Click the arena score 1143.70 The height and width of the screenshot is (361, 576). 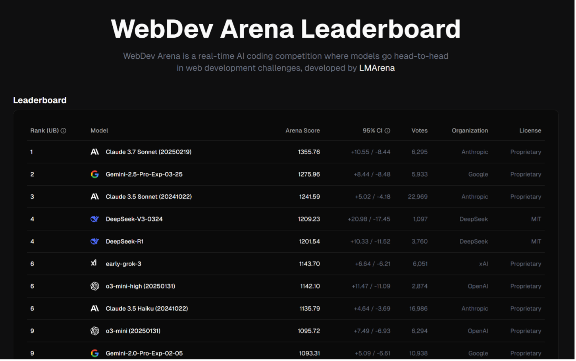click(x=310, y=264)
